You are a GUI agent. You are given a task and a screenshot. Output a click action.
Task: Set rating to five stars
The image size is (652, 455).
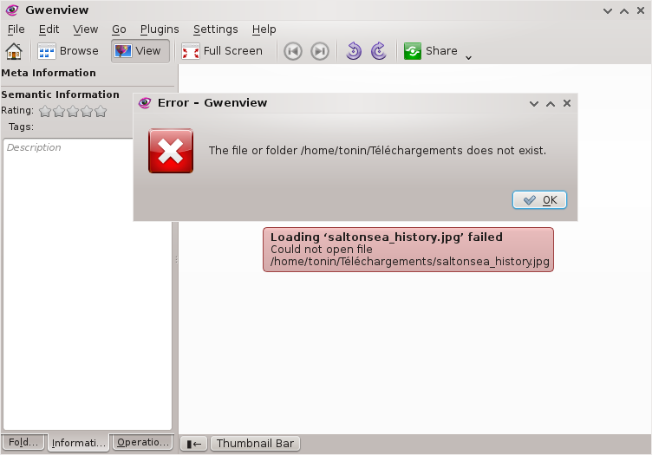101,111
